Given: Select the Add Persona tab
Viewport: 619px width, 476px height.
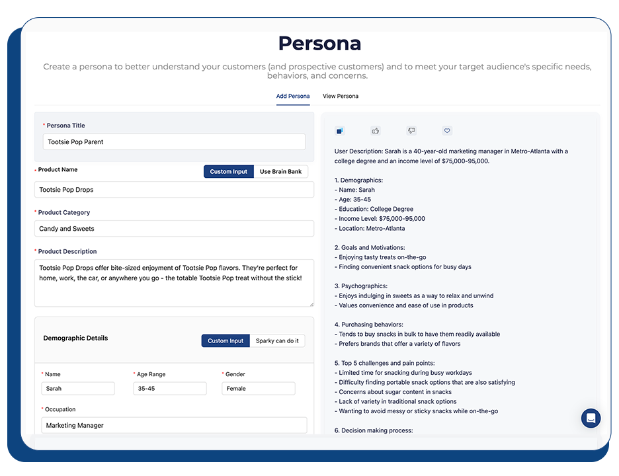Looking at the screenshot, I should click(x=293, y=97).
